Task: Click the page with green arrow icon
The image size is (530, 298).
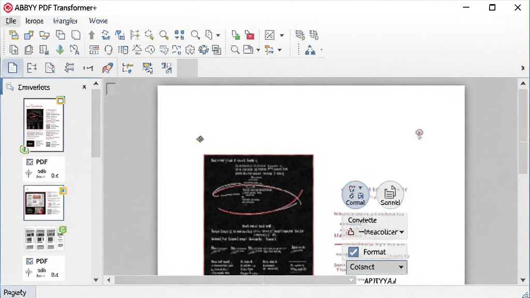Action: point(235,35)
